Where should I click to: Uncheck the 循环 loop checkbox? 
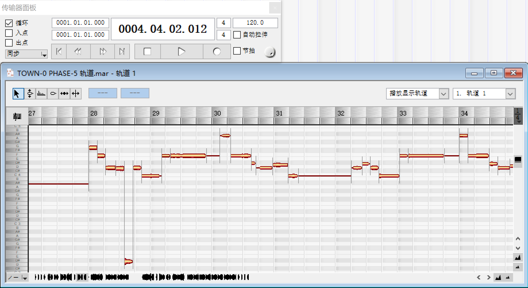tap(9, 23)
